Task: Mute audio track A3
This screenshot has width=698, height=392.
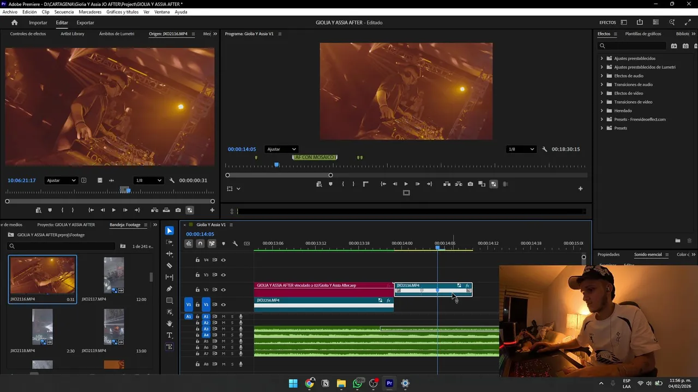Action: pyautogui.click(x=223, y=329)
